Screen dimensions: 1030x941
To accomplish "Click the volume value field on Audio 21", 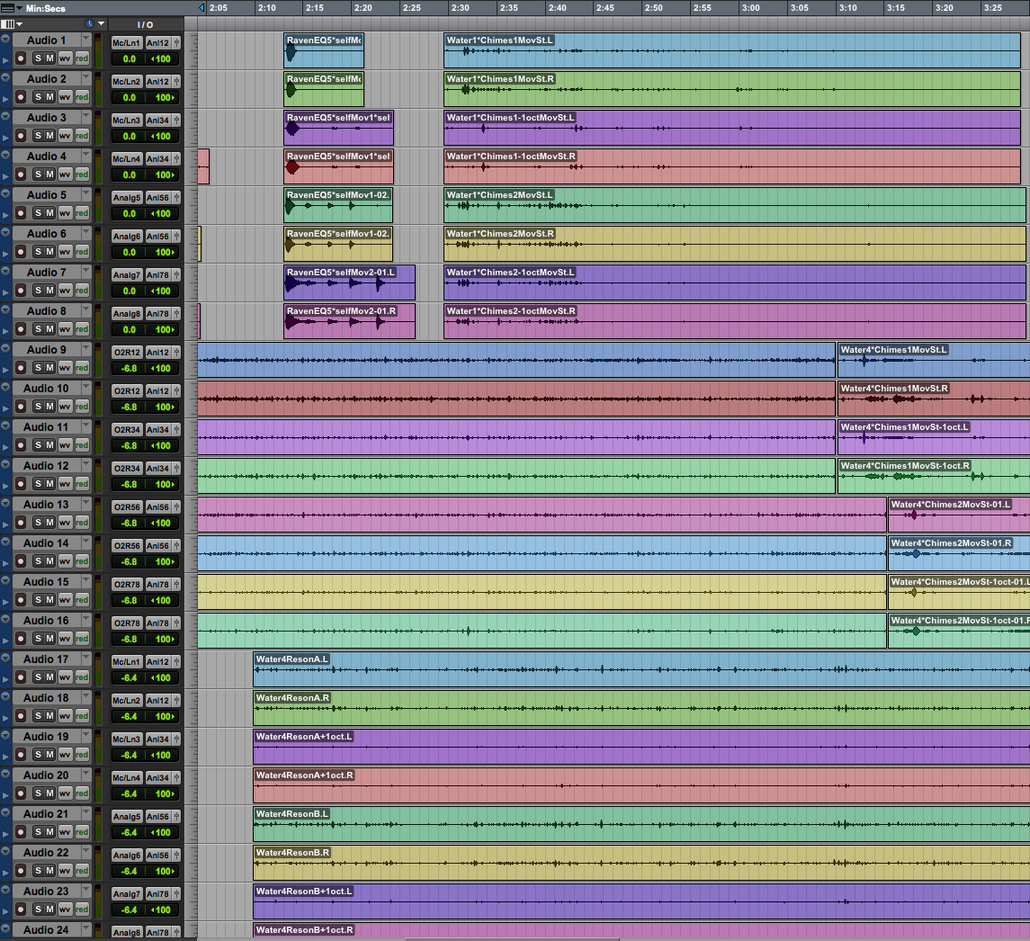I will (x=129, y=832).
